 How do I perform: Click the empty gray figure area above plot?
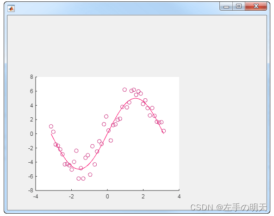pyautogui.click(x=137, y=44)
